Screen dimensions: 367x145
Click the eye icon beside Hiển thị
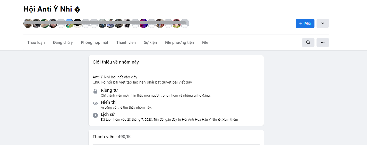tap(95, 103)
